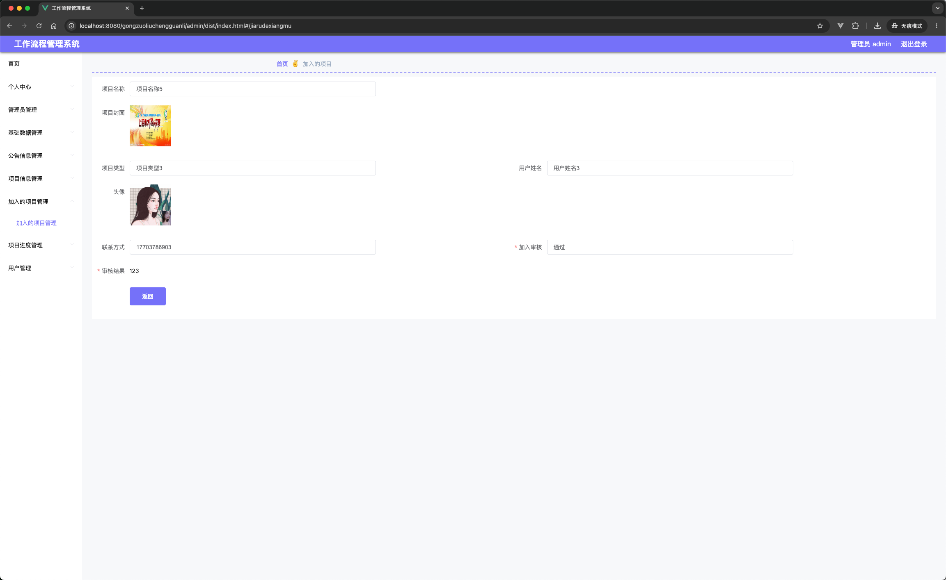The height and width of the screenshot is (580, 946).
Task: Click the 加入的项目 breadcrumb text
Action: click(317, 64)
